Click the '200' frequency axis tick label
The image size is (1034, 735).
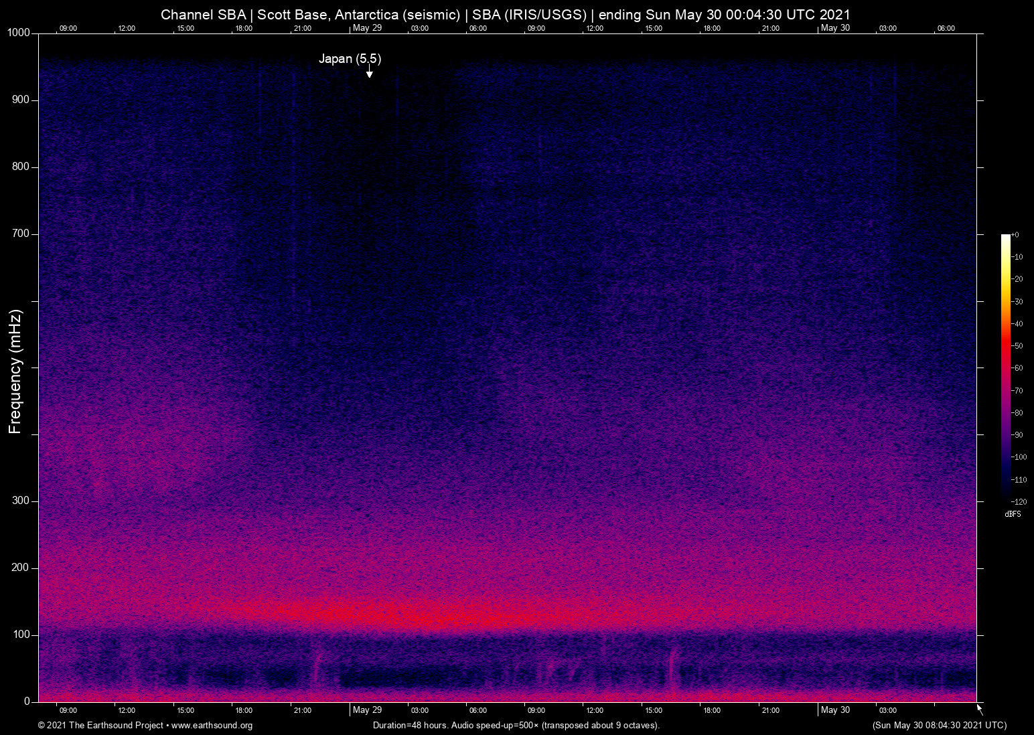pyautogui.click(x=21, y=568)
